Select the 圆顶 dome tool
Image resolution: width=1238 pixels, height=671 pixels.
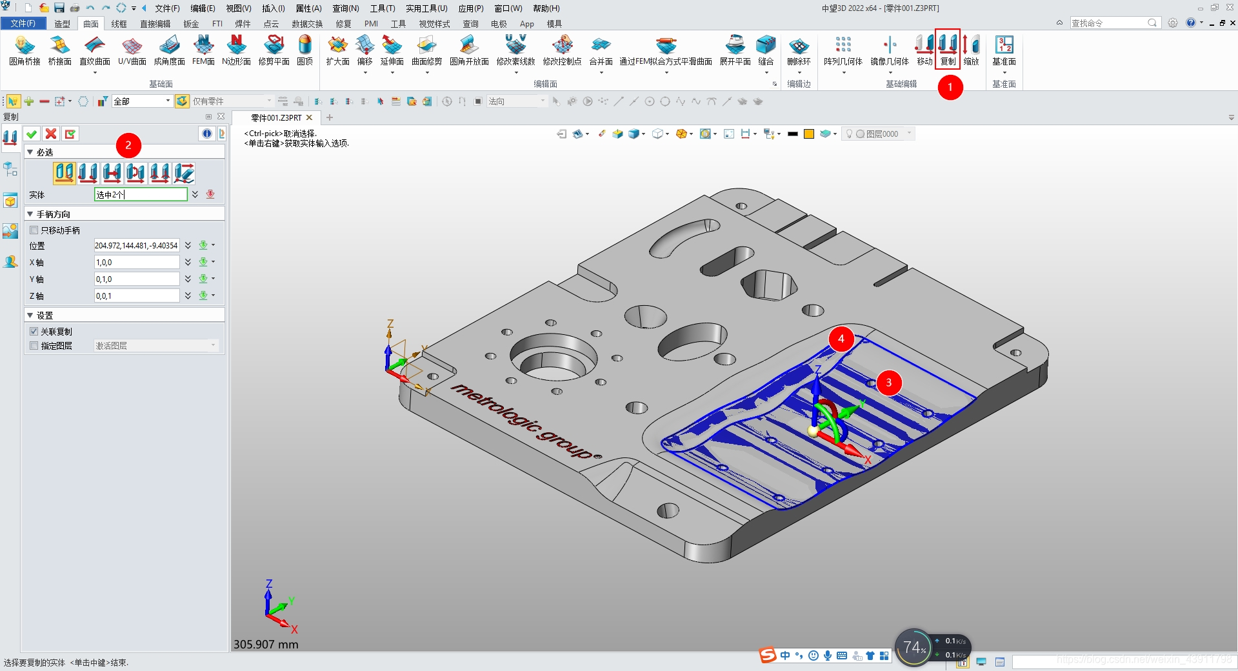tap(305, 50)
